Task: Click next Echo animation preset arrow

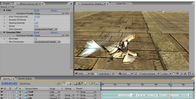Action: point(68,14)
